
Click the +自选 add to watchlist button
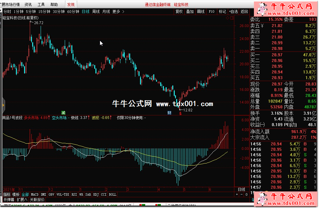(233, 11)
